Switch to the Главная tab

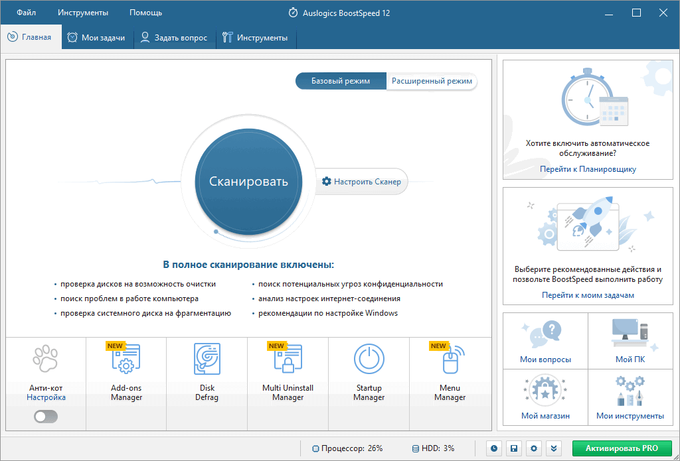(x=31, y=37)
